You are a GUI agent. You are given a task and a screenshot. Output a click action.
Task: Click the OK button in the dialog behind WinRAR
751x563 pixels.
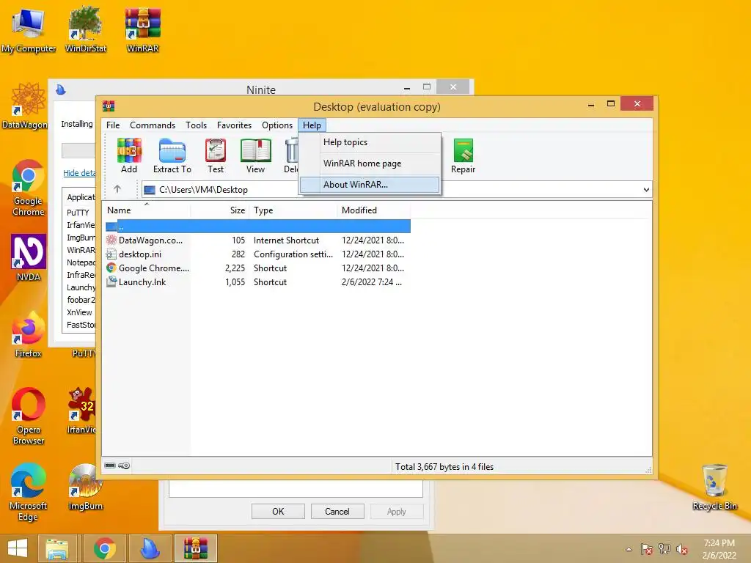click(x=278, y=511)
